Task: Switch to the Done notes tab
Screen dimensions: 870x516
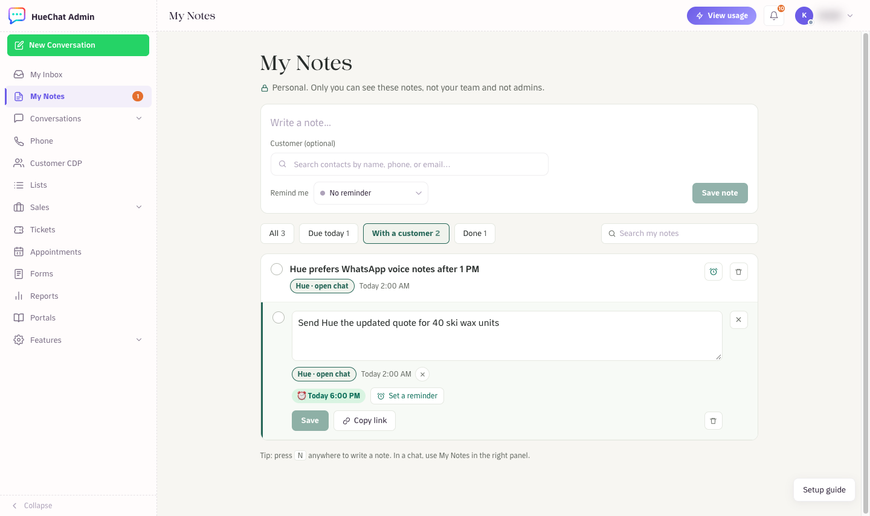Action: tap(475, 234)
